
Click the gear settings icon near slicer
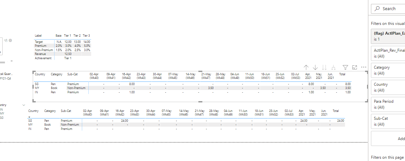pyautogui.click(x=10, y=40)
